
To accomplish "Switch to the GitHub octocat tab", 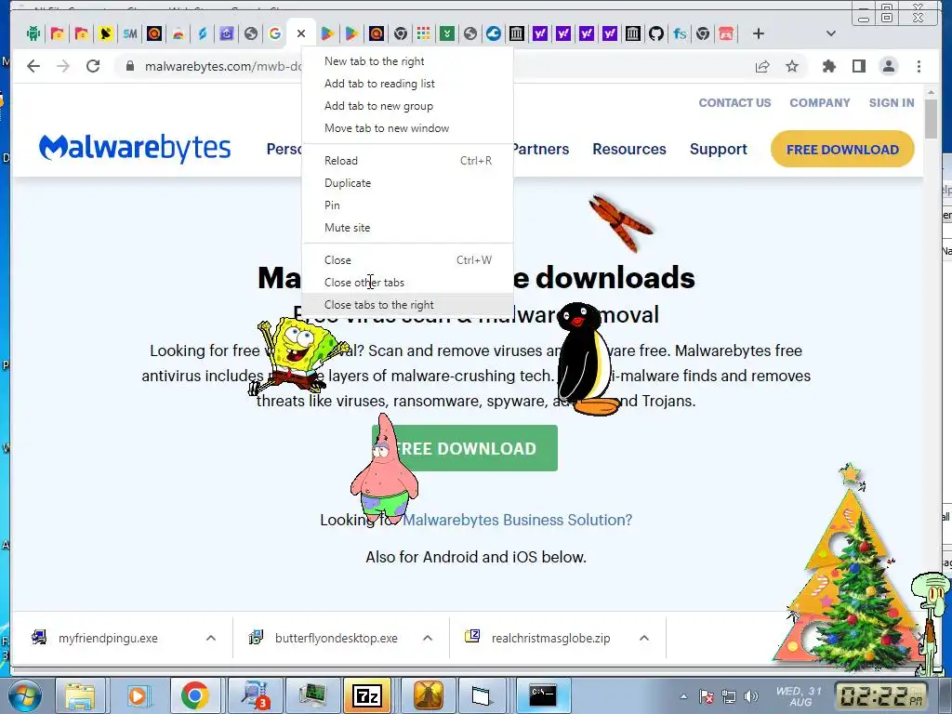I will click(x=655, y=34).
